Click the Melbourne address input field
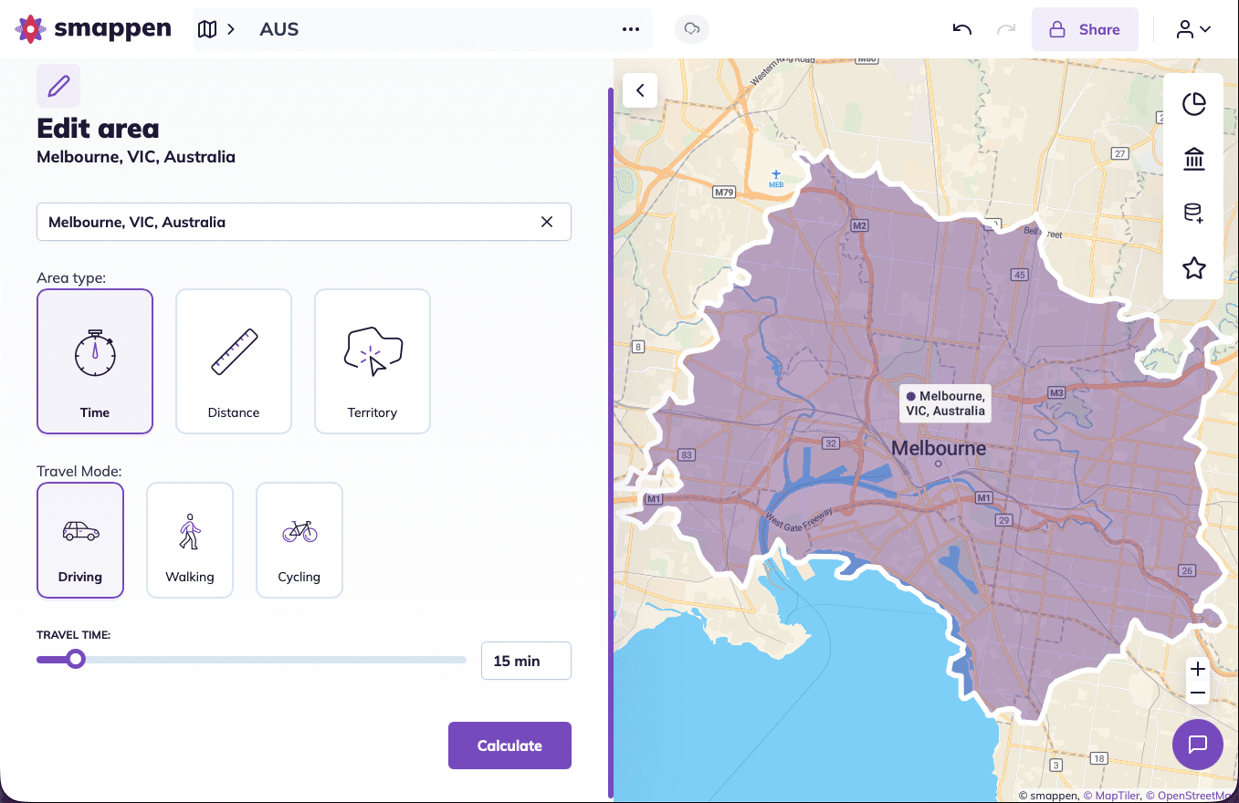The width and height of the screenshot is (1239, 803). [304, 222]
